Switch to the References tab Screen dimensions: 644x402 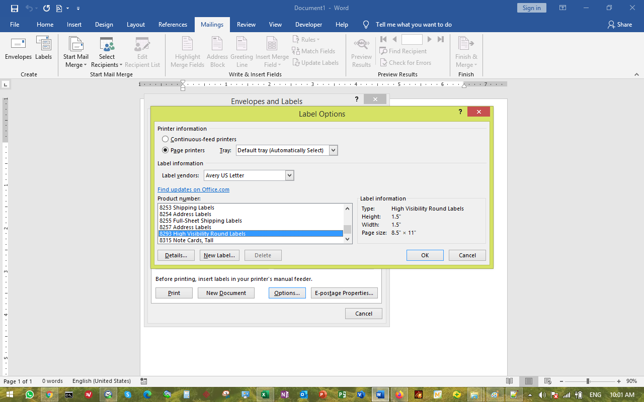[173, 24]
